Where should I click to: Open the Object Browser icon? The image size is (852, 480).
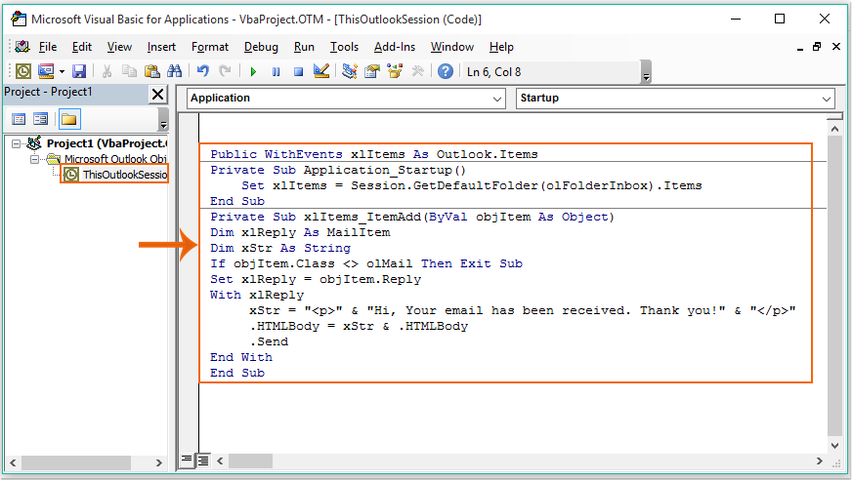coord(395,71)
